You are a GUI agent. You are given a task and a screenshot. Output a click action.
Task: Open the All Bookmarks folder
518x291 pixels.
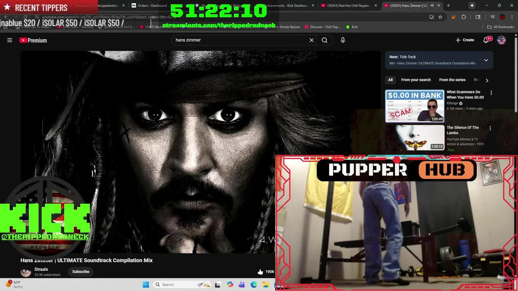click(501, 27)
